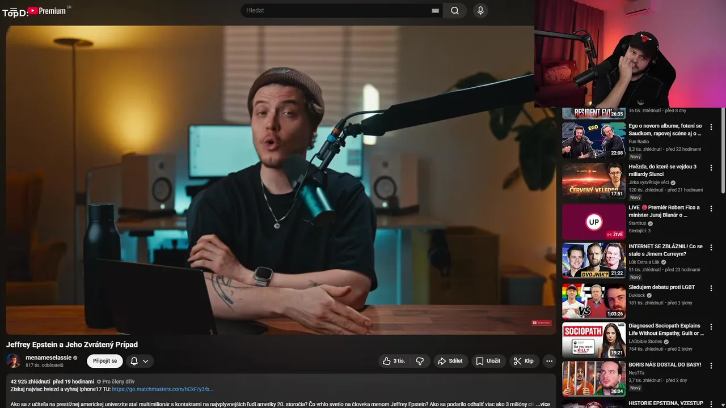Viewport: 726px width, 408px height.
Task: Click the 817 tis. odběratelů subscriber count
Action: pos(44,365)
